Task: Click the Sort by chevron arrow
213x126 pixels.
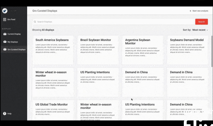Action: (x=207, y=30)
